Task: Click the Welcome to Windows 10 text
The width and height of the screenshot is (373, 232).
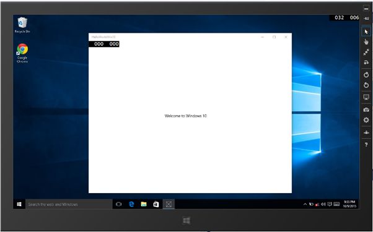Action: 185,116
